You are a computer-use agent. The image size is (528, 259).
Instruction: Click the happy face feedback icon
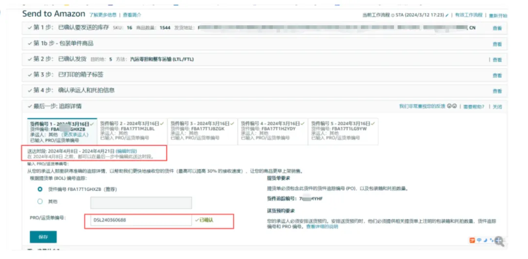(x=449, y=106)
